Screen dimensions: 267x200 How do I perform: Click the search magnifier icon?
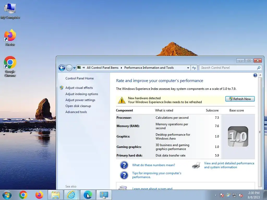[x=259, y=68]
